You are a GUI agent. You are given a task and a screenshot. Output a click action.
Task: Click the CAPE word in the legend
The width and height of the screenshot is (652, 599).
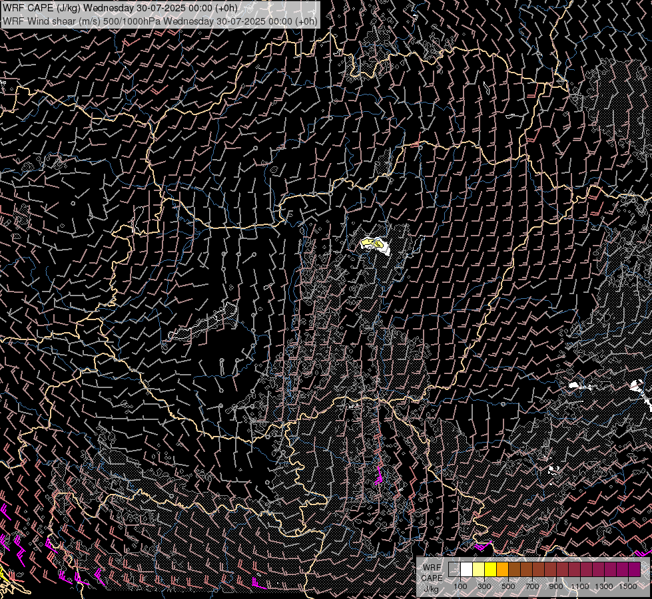432,578
